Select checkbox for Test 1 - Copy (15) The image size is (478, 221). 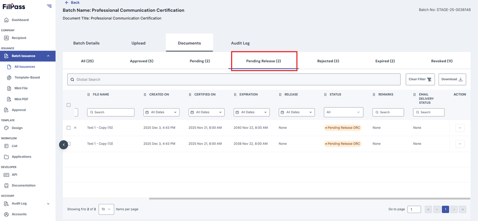pyautogui.click(x=69, y=128)
